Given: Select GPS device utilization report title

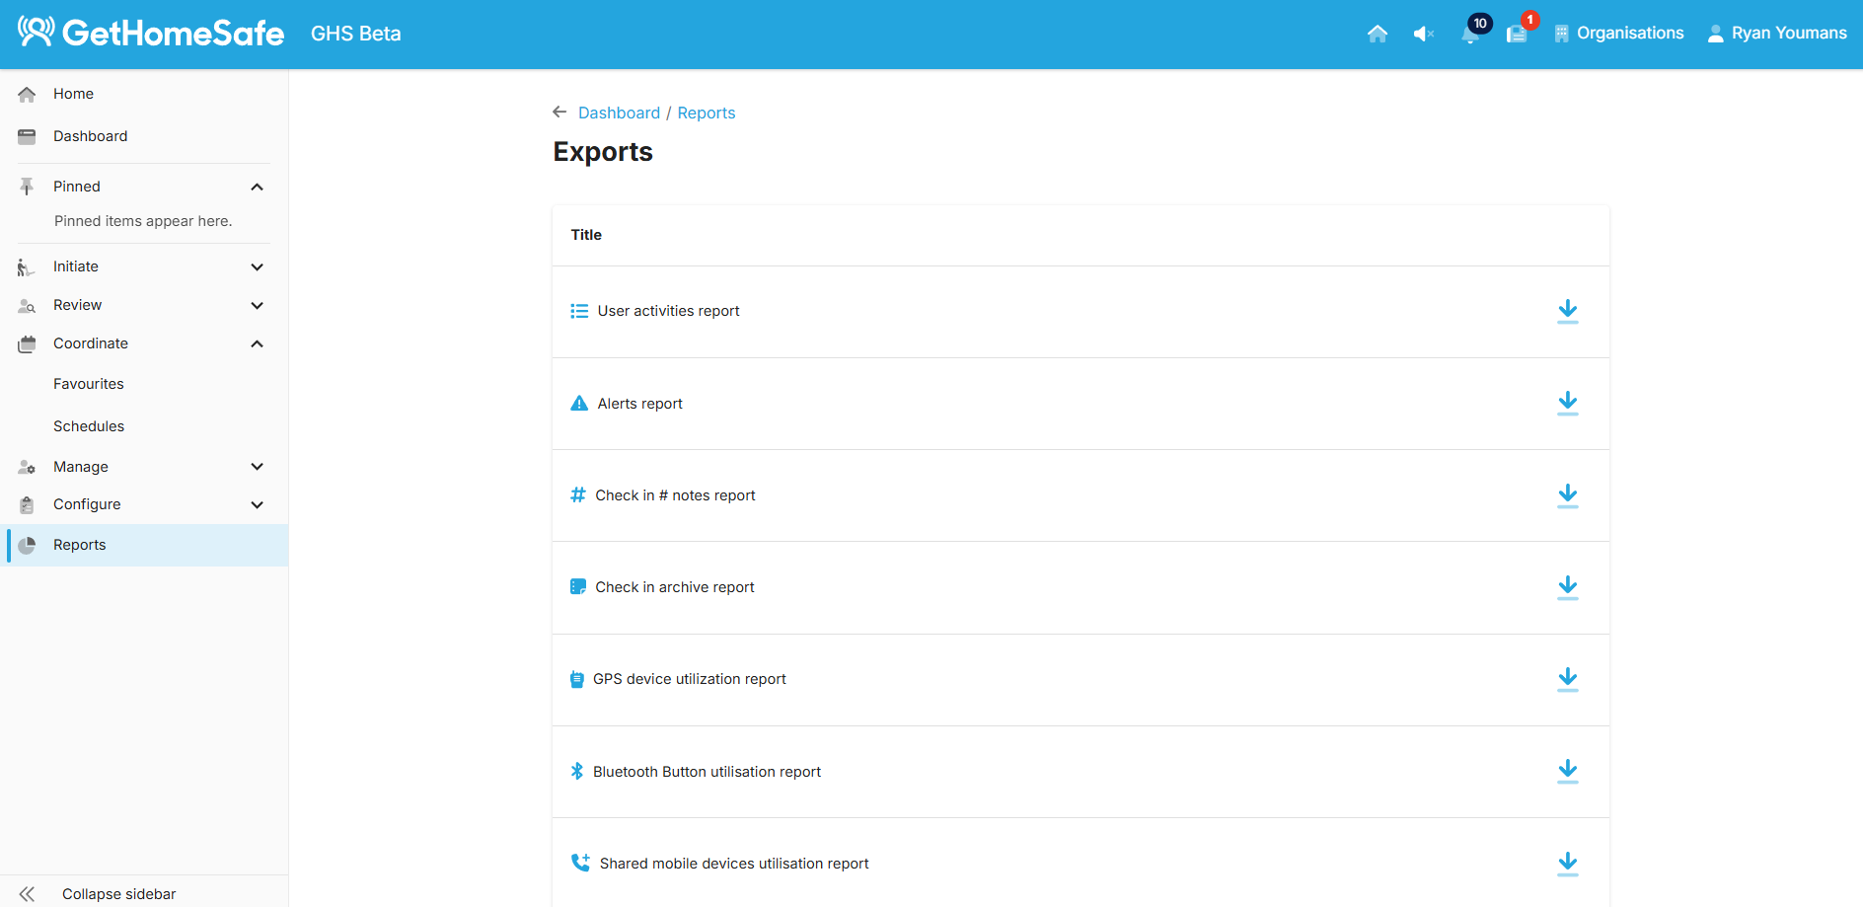Looking at the screenshot, I should coord(690,679).
